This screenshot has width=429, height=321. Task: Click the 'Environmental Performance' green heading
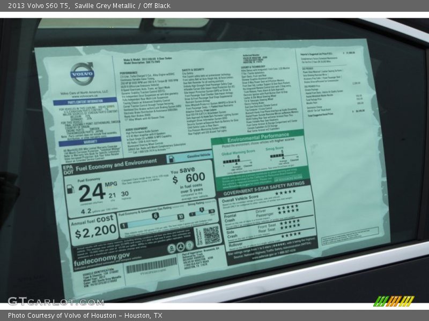point(258,137)
